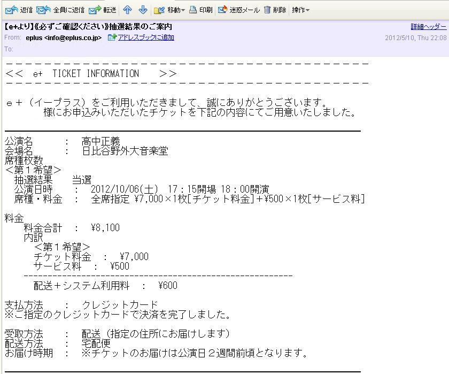Click the venue 日比谷野外大音楽堂

click(125, 151)
